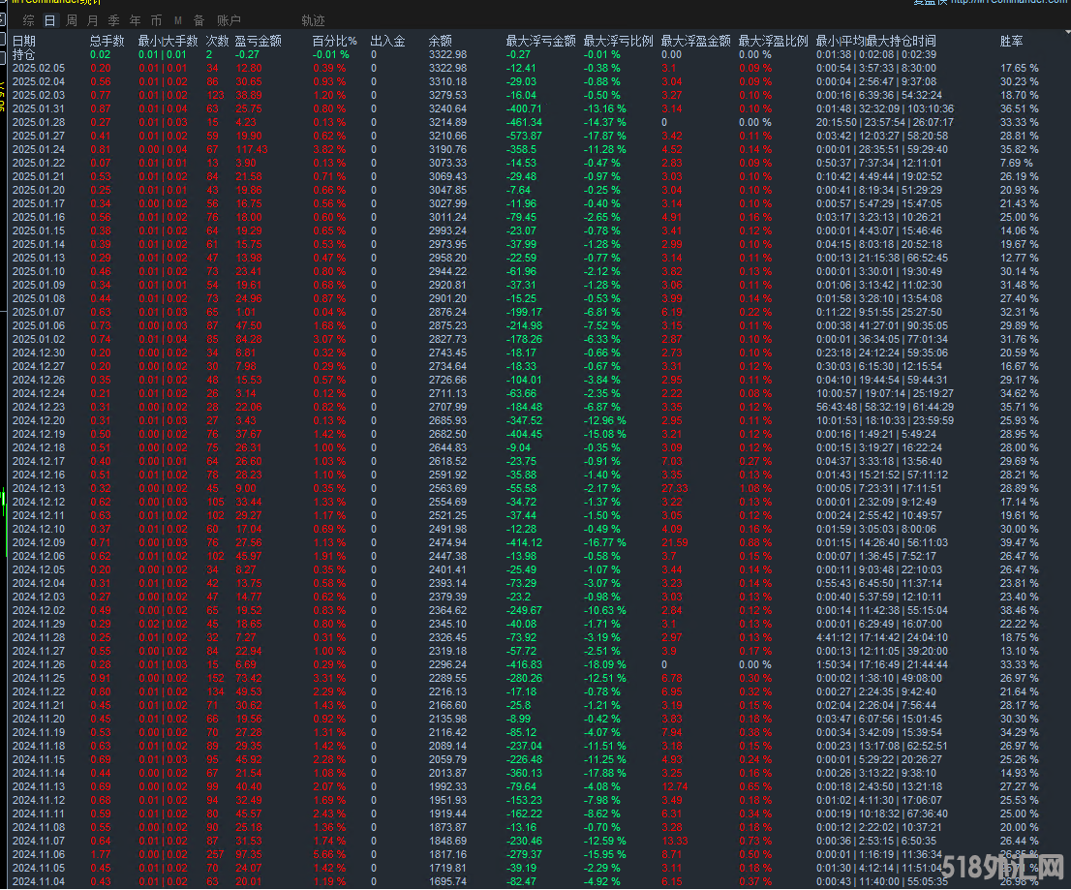Viewport: 1071px width, 890px height.
Task: Open the 周 weekly tab
Action: pyautogui.click(x=71, y=20)
